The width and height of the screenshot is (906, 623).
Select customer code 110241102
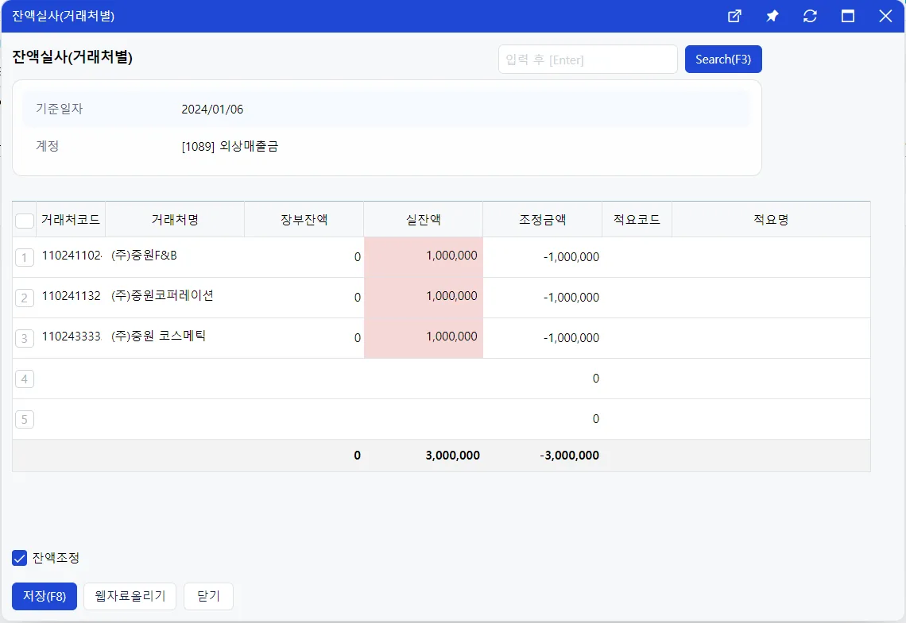coord(72,256)
